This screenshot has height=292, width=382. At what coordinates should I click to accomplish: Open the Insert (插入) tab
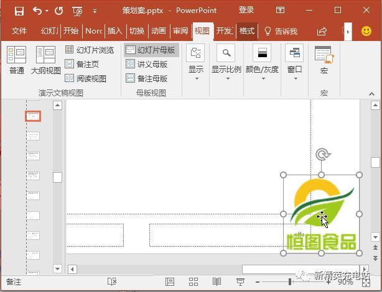click(115, 31)
